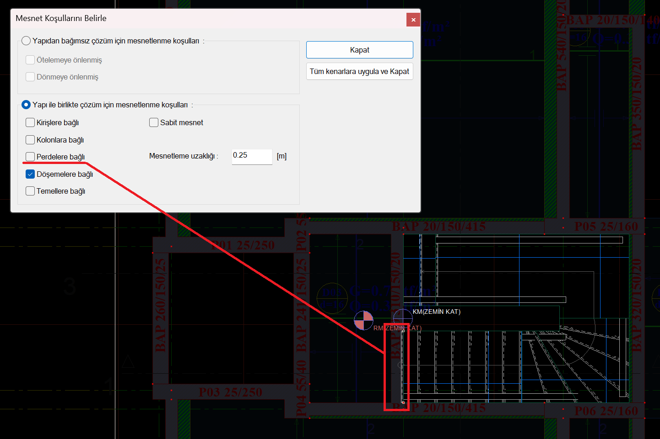
Task: Click 'Tüm kenarlara uygula ve Kapat' button
Action: point(359,71)
